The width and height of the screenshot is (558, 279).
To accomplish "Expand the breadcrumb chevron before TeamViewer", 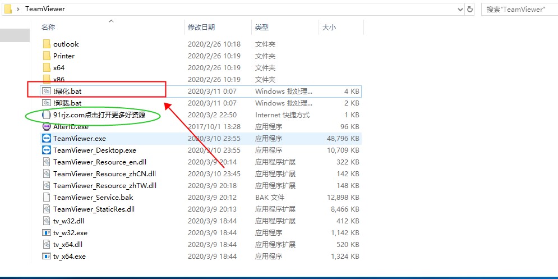I will 19,9.
